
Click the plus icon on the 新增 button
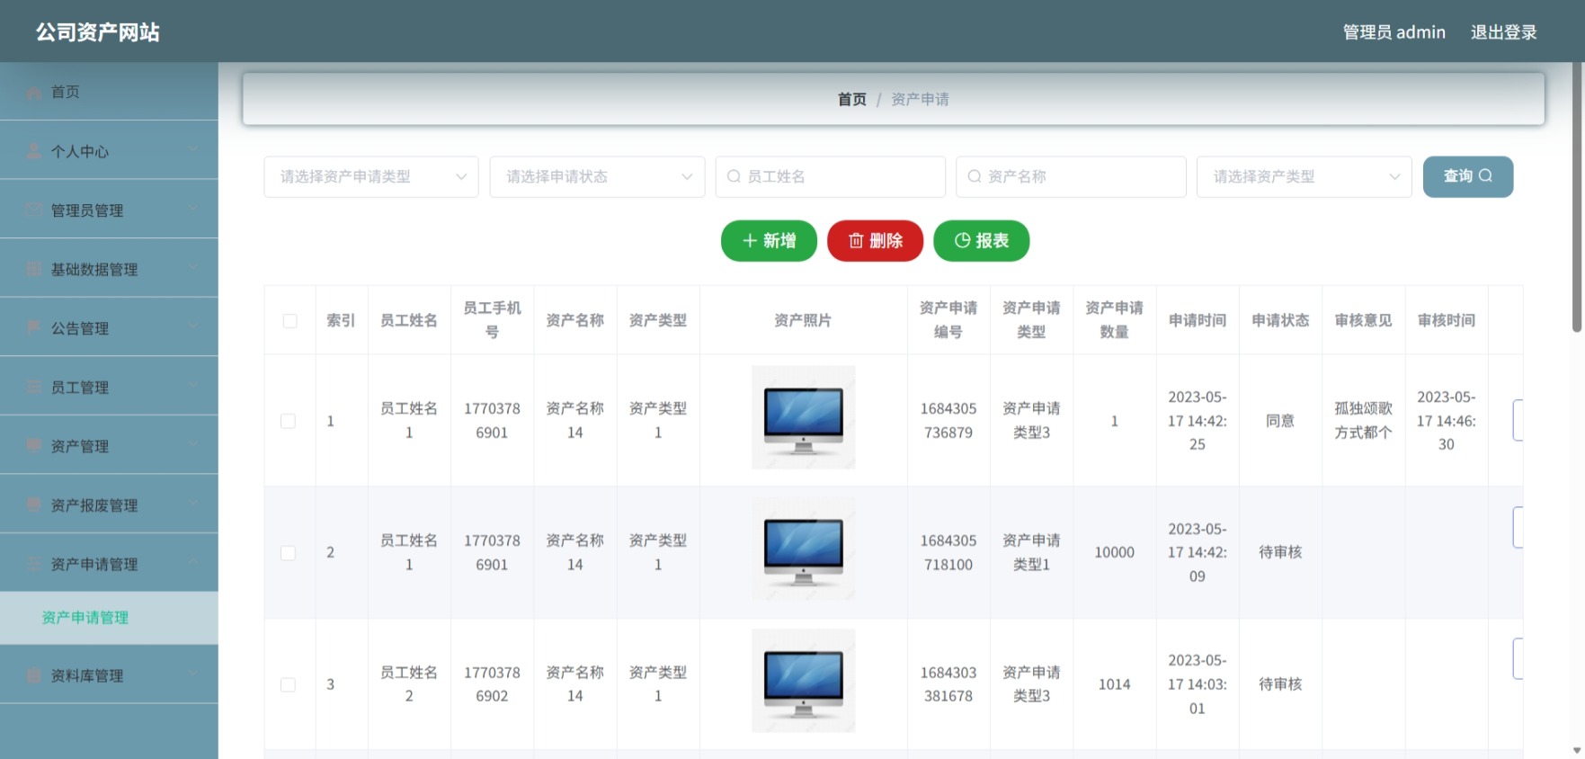(750, 240)
